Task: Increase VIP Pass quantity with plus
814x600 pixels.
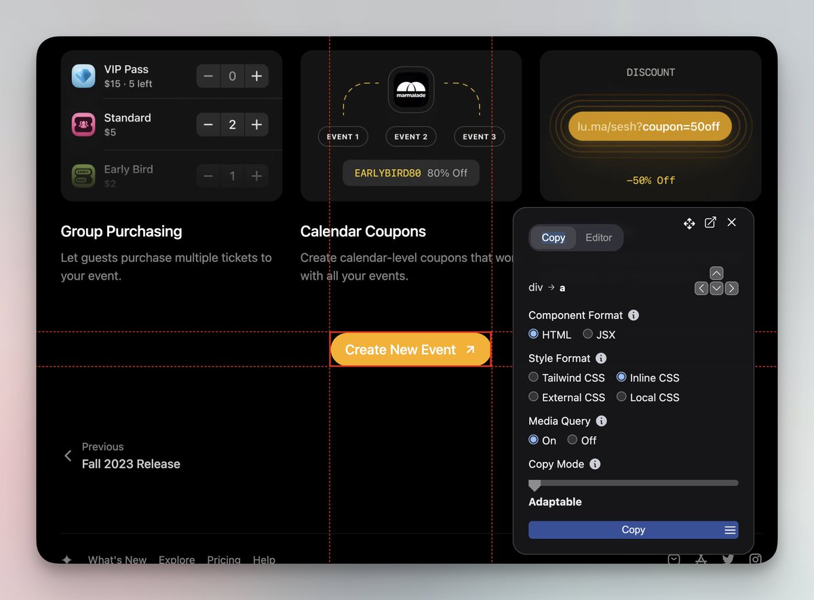Action: click(256, 76)
